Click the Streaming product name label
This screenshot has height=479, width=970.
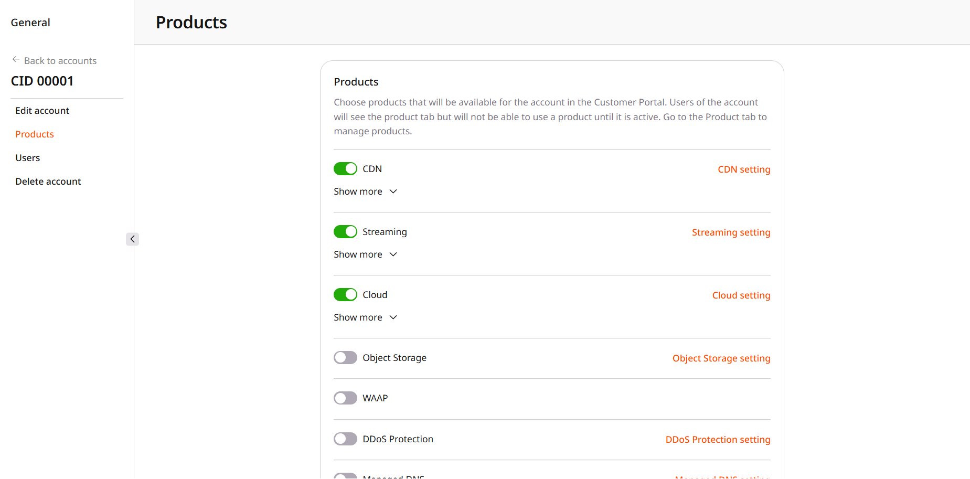click(x=385, y=232)
